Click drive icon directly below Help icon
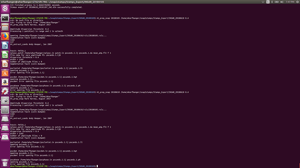This screenshot has width=300, height=168. click(5, 119)
